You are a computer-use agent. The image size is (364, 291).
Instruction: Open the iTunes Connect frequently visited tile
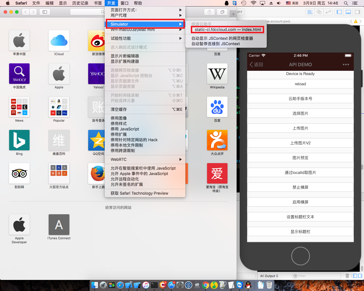59,225
